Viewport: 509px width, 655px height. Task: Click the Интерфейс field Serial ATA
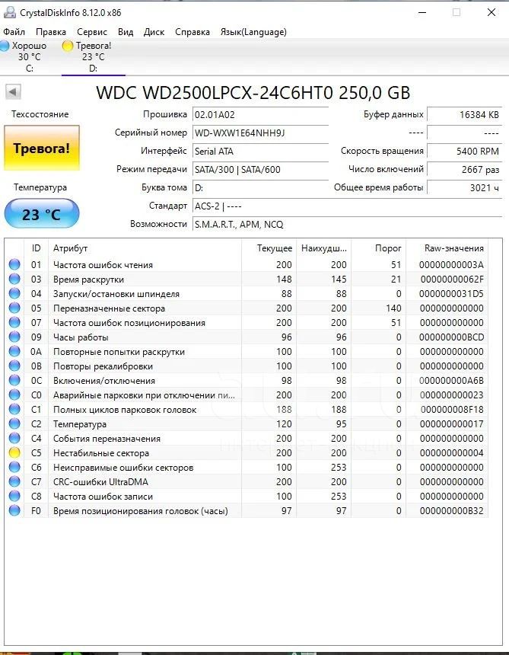tap(260, 152)
